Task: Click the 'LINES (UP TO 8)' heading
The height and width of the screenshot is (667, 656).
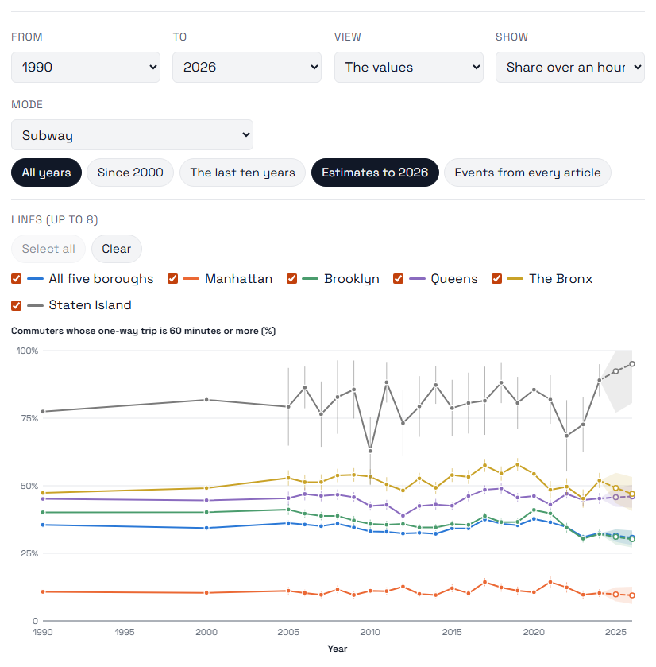Action: coord(54,220)
